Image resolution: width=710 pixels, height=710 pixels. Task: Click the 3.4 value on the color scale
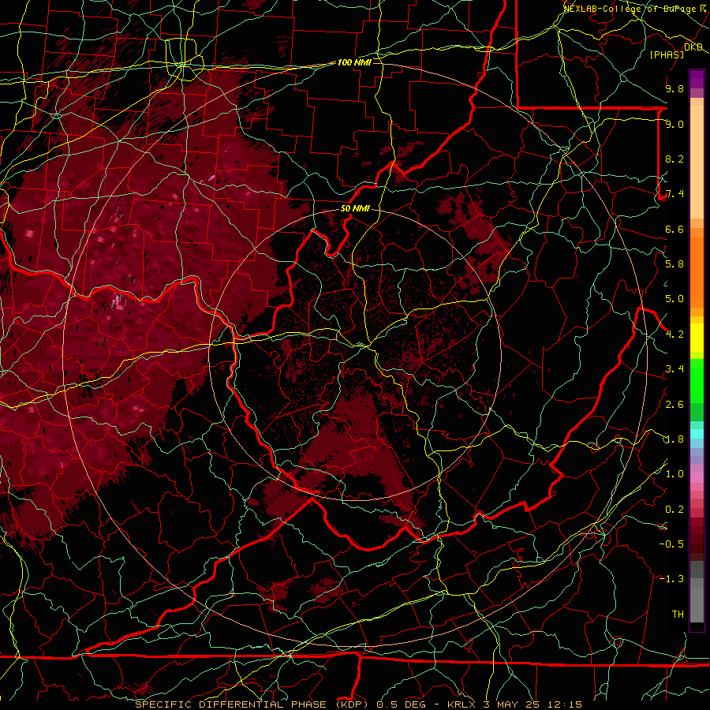tap(674, 369)
